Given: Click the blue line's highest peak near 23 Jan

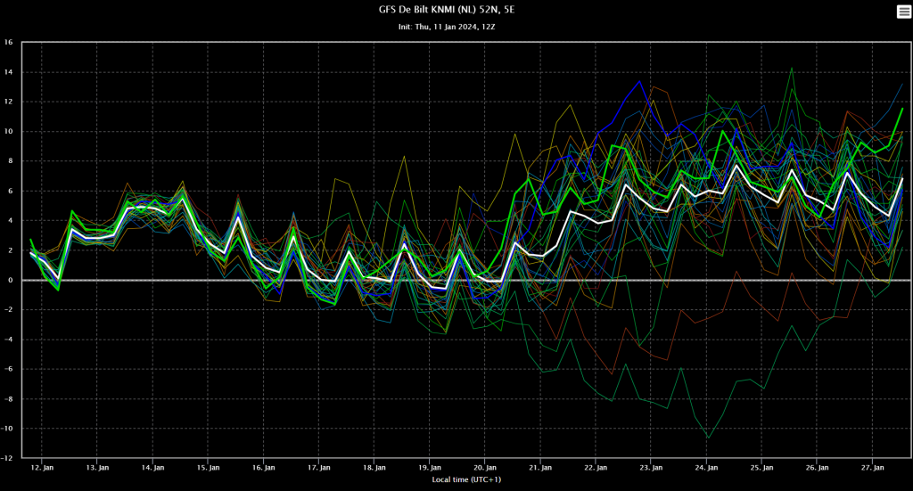Looking at the screenshot, I should click(x=640, y=81).
